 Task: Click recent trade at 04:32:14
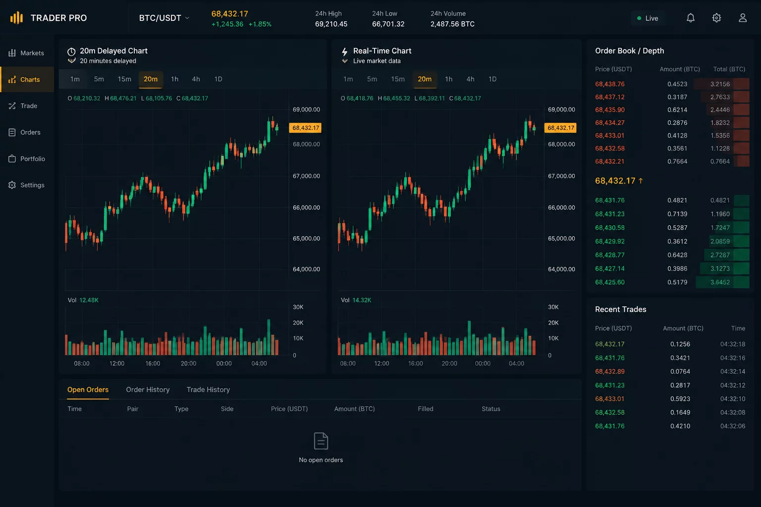tap(670, 371)
